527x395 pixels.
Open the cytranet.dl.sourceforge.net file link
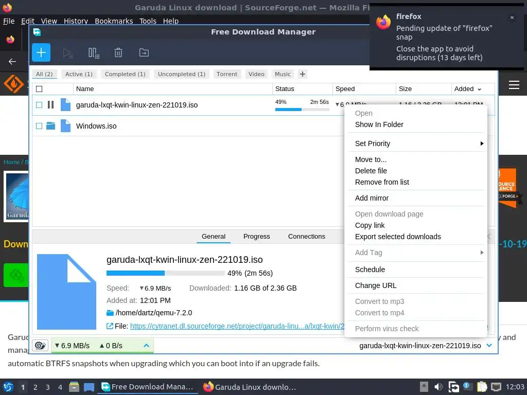pyautogui.click(x=237, y=326)
